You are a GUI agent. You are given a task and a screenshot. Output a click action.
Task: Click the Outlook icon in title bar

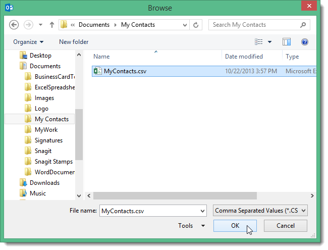click(9, 8)
